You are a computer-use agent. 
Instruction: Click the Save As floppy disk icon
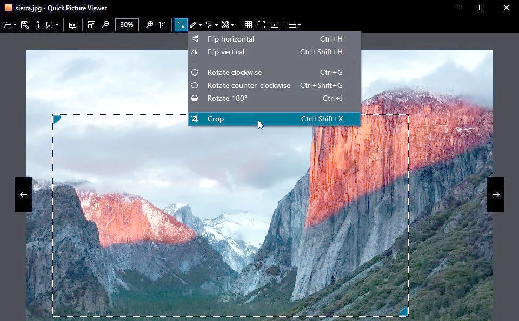click(25, 25)
